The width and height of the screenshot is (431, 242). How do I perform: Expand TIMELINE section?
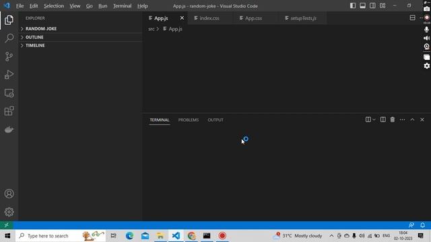pos(80,45)
